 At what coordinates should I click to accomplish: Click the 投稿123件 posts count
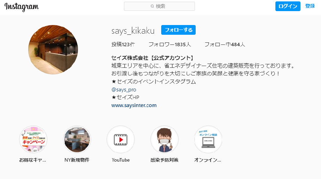[x=123, y=44]
